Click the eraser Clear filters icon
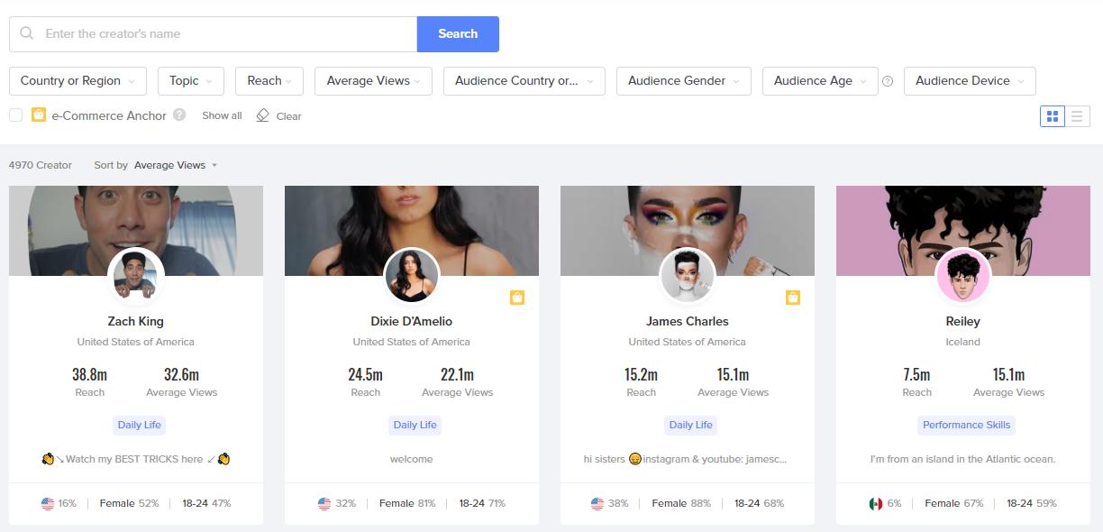 [262, 115]
